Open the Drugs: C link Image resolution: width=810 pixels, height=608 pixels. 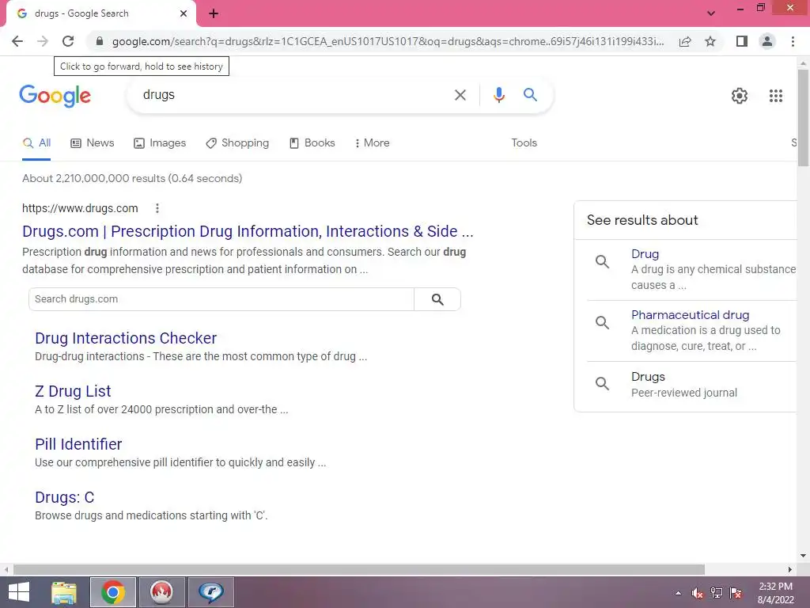[x=65, y=497]
